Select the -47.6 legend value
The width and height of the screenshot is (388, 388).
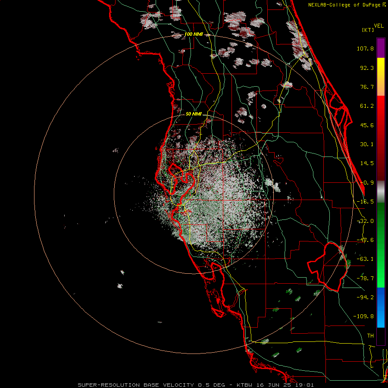(x=365, y=240)
